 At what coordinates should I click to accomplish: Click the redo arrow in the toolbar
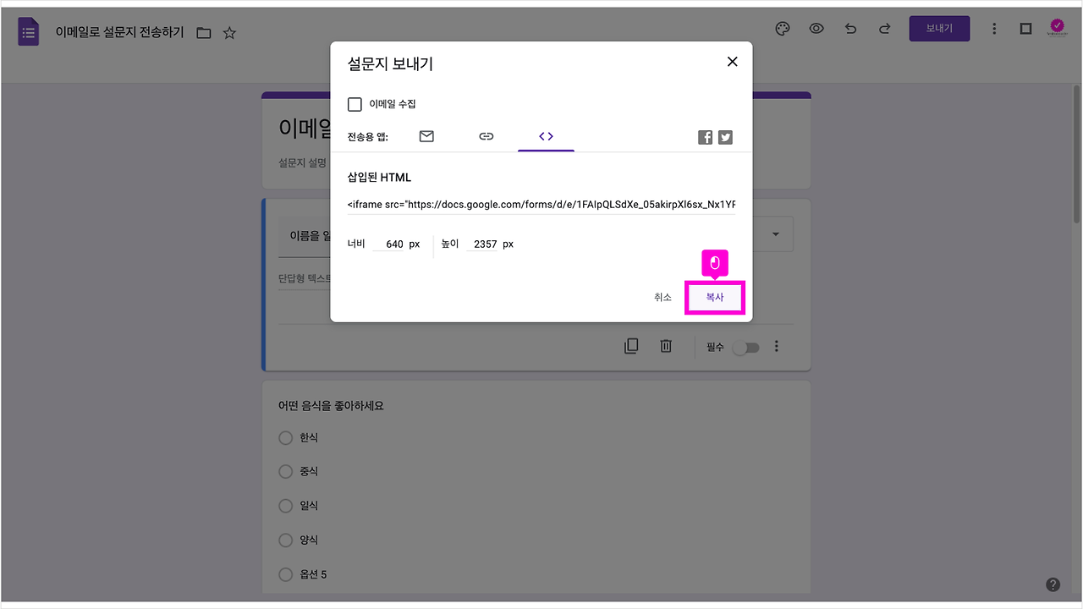click(884, 28)
